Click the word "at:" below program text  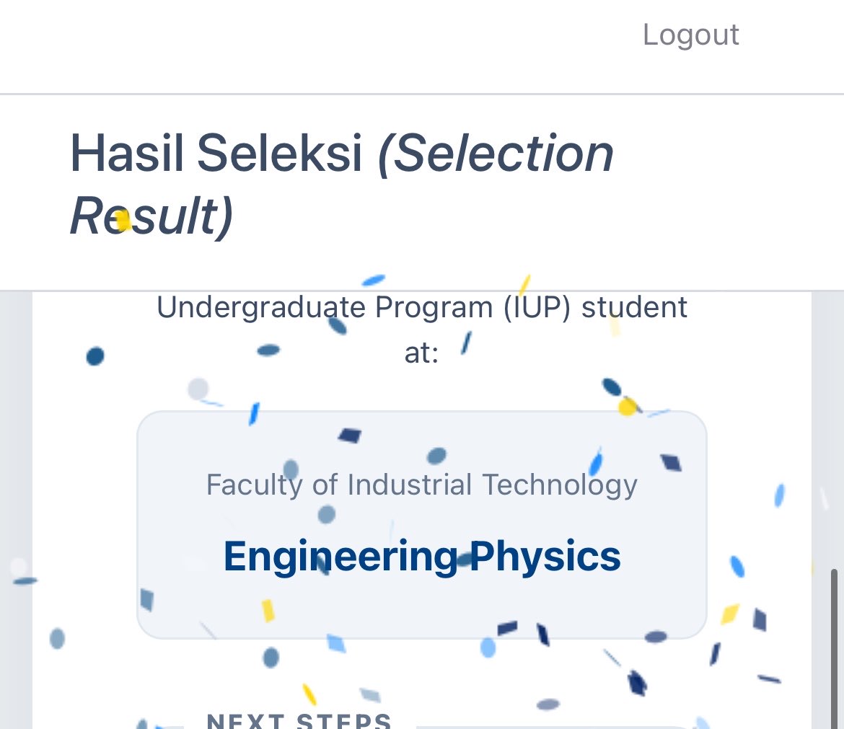click(422, 353)
